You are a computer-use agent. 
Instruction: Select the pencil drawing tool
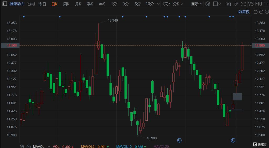tap(236, 4)
